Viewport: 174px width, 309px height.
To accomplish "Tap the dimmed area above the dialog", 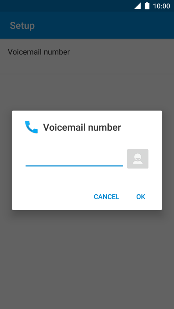I will tap(87, 92).
